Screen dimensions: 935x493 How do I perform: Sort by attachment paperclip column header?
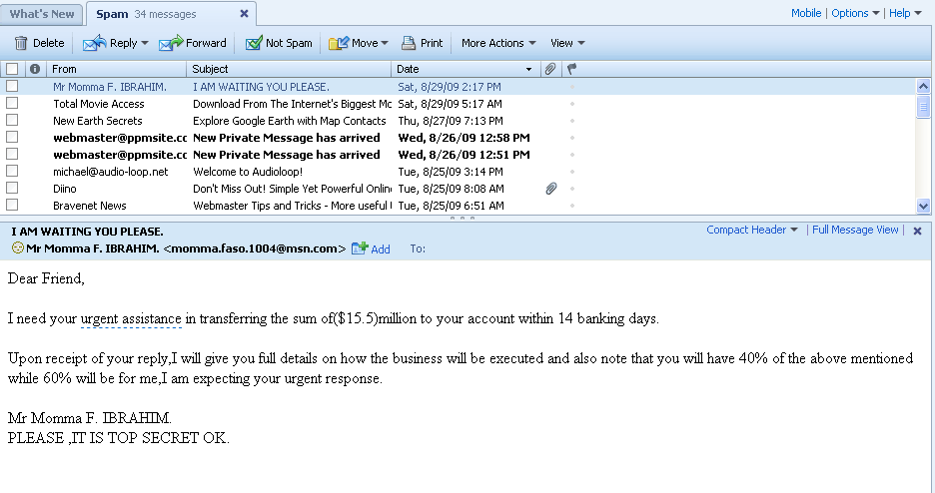click(550, 69)
